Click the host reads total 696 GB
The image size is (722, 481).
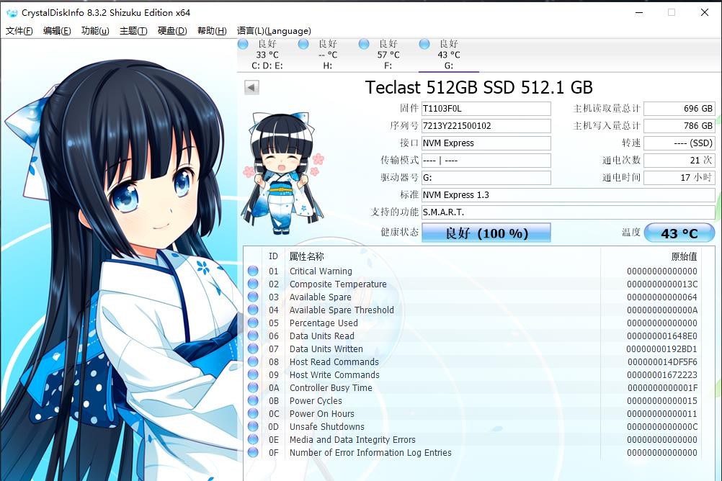[679, 109]
